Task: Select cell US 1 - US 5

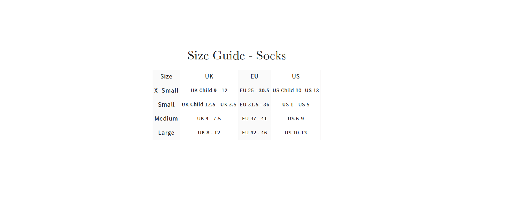Action: click(x=296, y=105)
